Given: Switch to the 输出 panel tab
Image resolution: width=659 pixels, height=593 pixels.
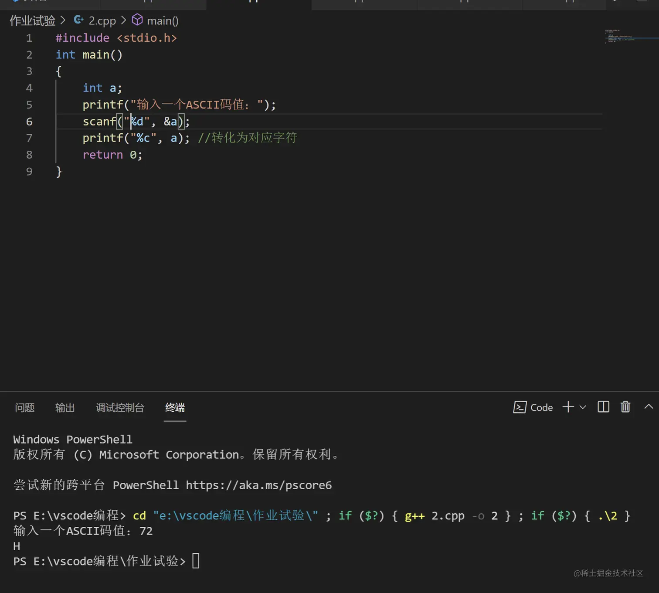Looking at the screenshot, I should tap(65, 407).
